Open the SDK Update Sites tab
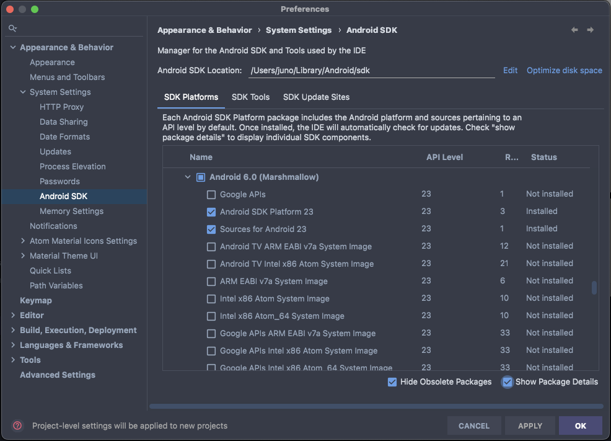The image size is (611, 441). tap(316, 97)
